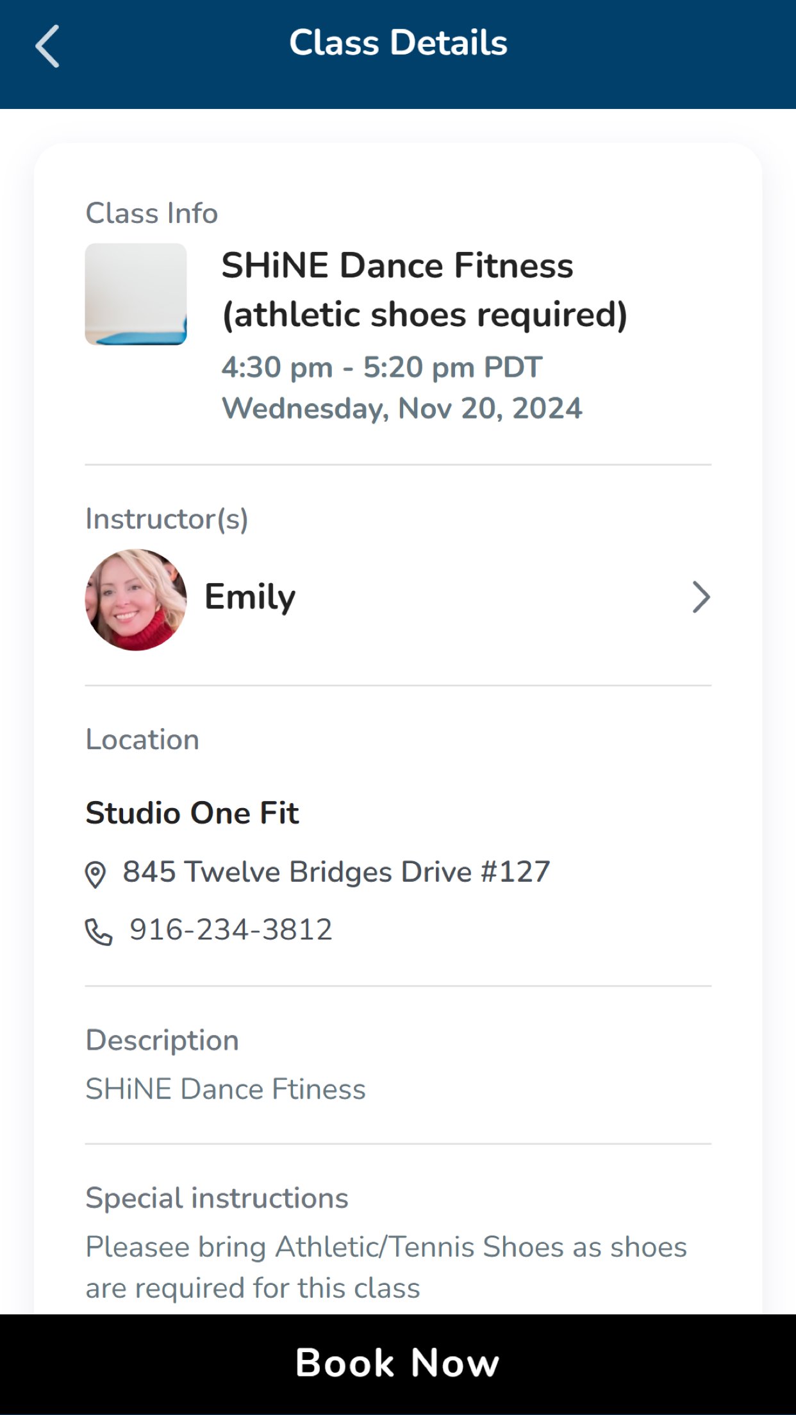The image size is (796, 1415).
Task: Tap the SHiNE Dance Fitness class title
Action: click(424, 290)
